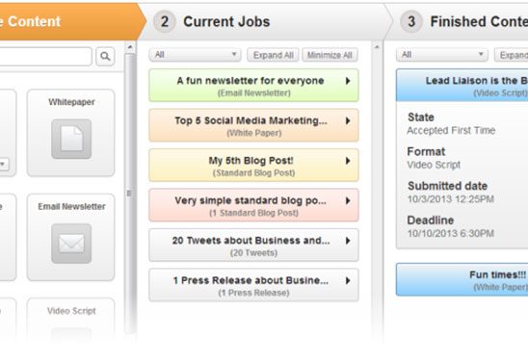
Task: Choose the Video Script content tile
Action: coord(70,320)
